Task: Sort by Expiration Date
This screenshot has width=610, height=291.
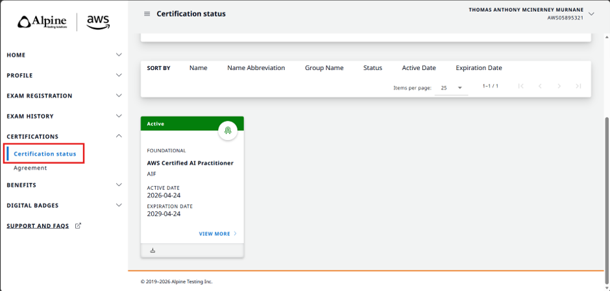Action: coord(479,68)
